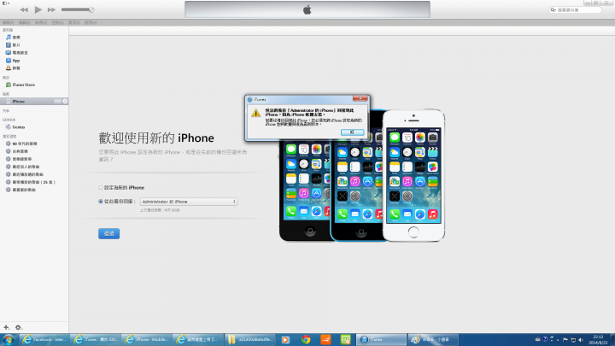The height and width of the screenshot is (346, 615).
Task: Open the Edit (編輯) menu
Action: (24, 23)
